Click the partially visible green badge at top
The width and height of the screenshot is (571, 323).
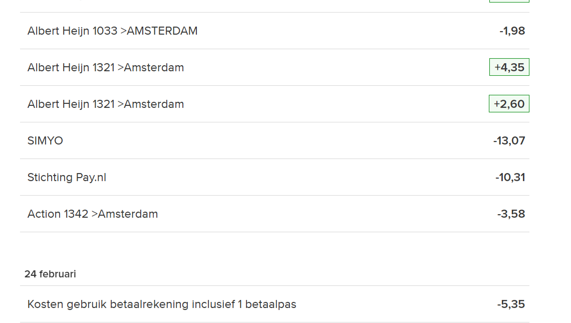509,1
